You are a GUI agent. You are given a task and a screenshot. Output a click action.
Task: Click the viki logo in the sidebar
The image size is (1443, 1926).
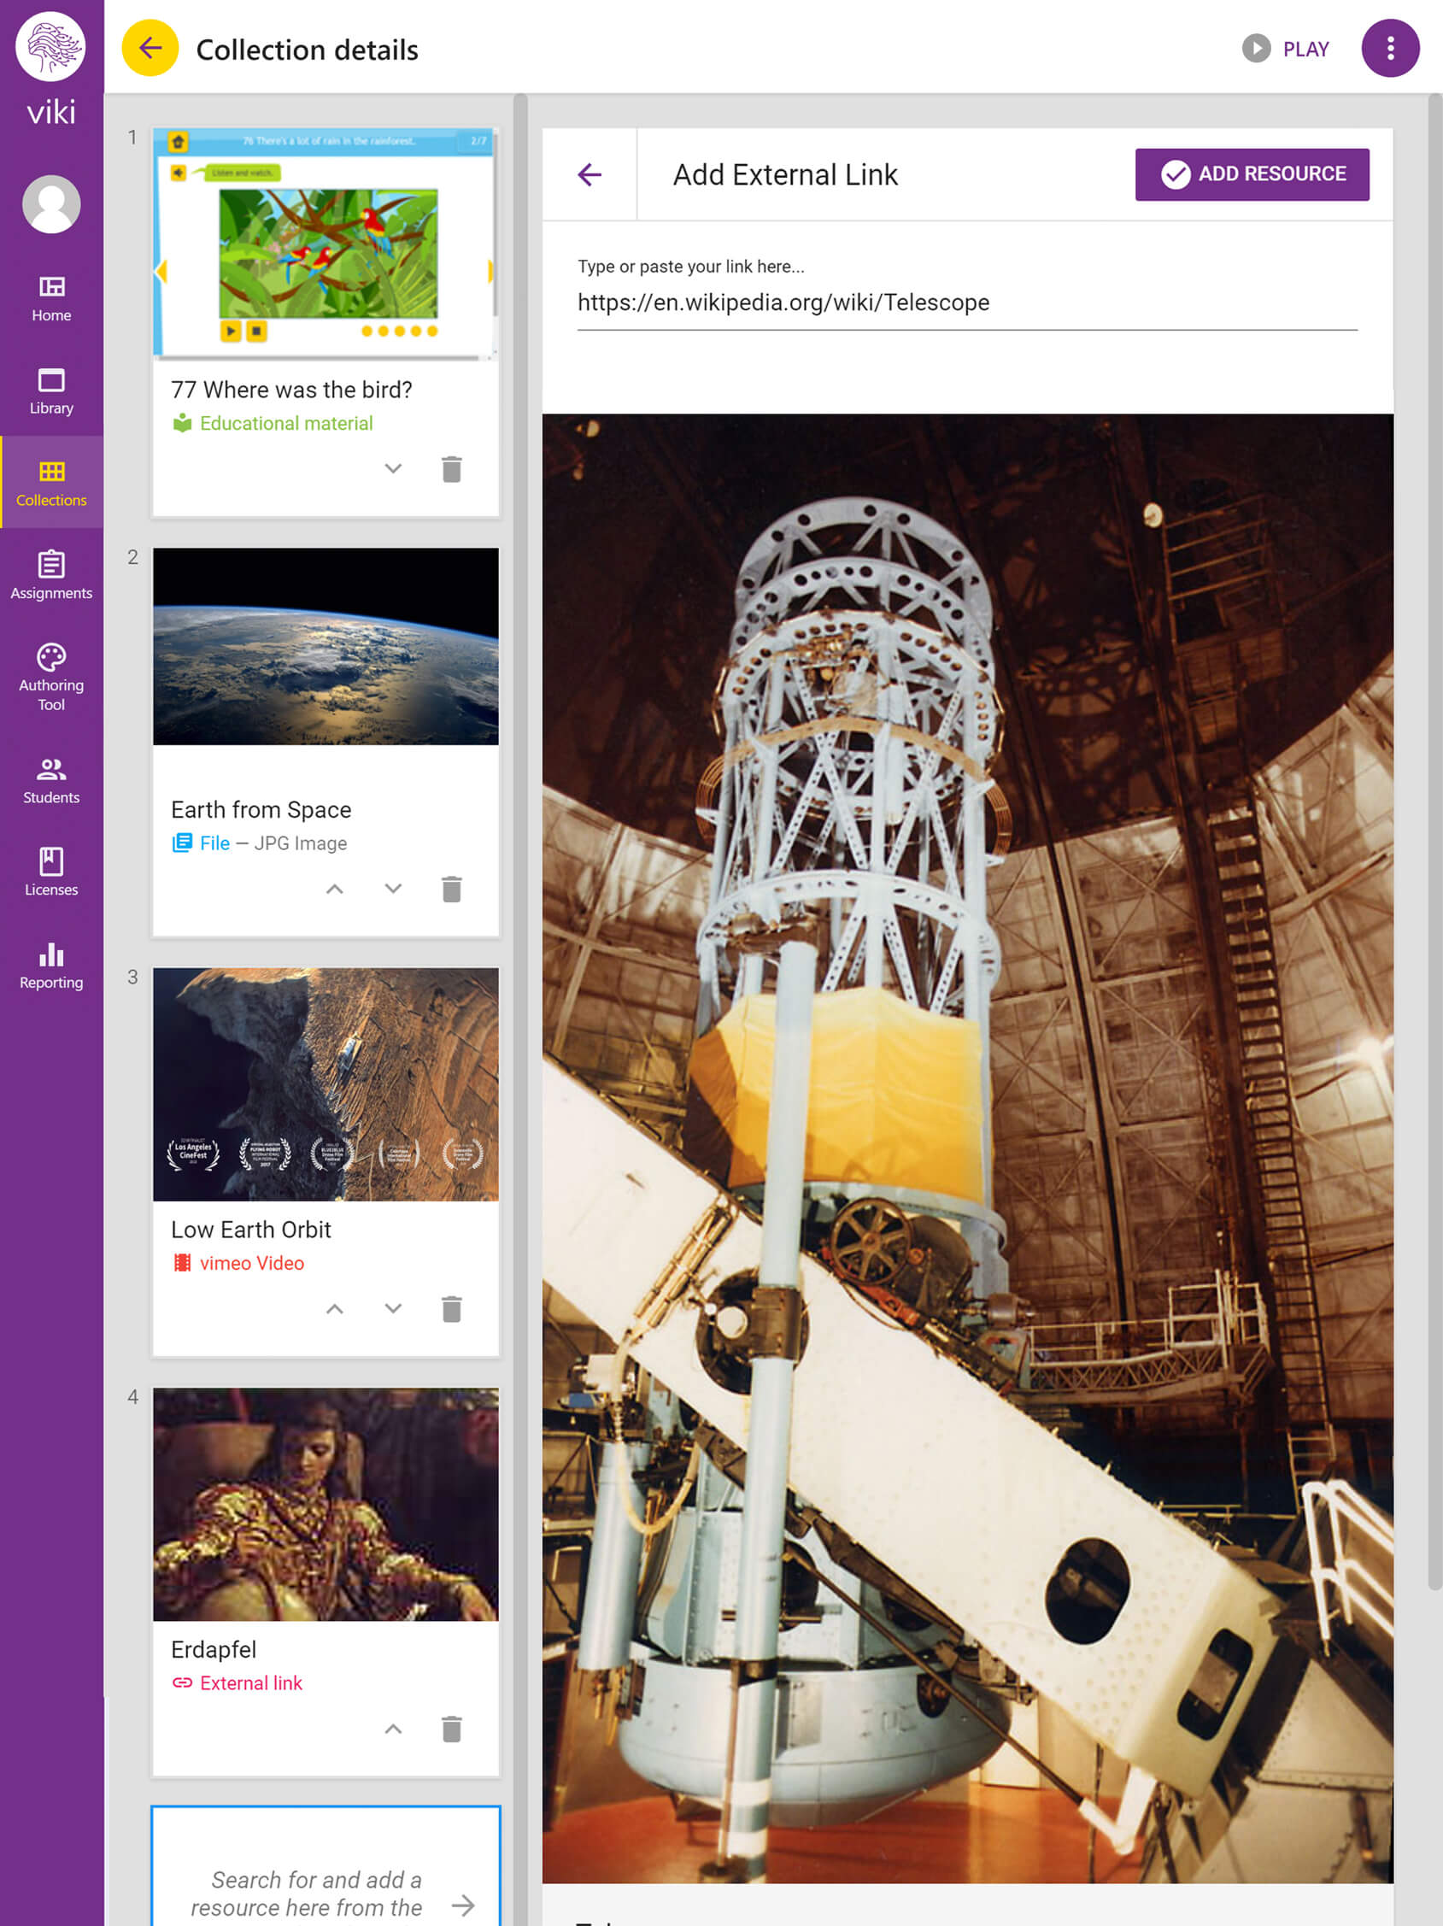click(x=51, y=68)
